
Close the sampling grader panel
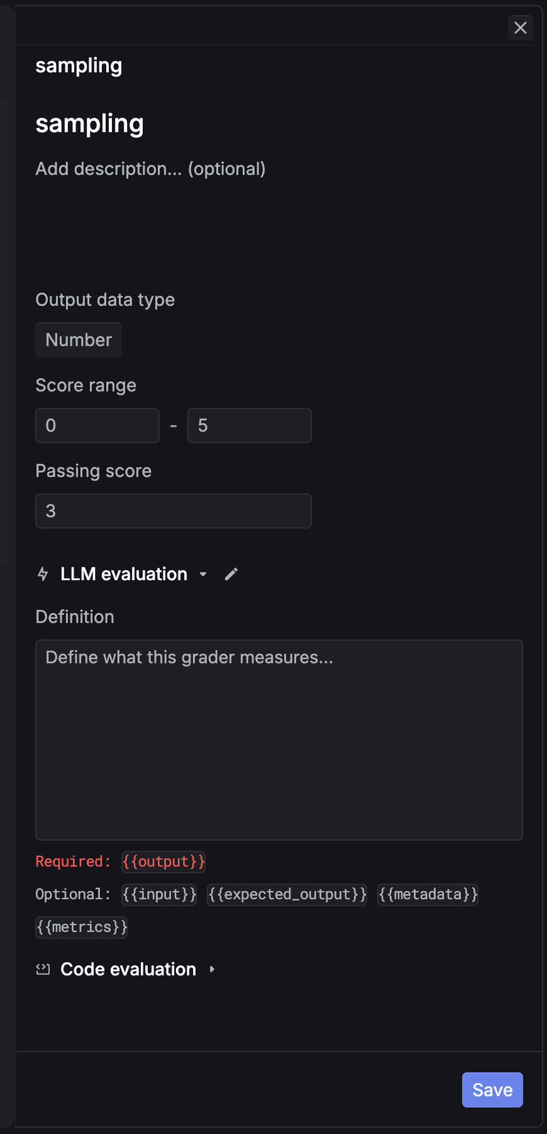pyautogui.click(x=521, y=28)
